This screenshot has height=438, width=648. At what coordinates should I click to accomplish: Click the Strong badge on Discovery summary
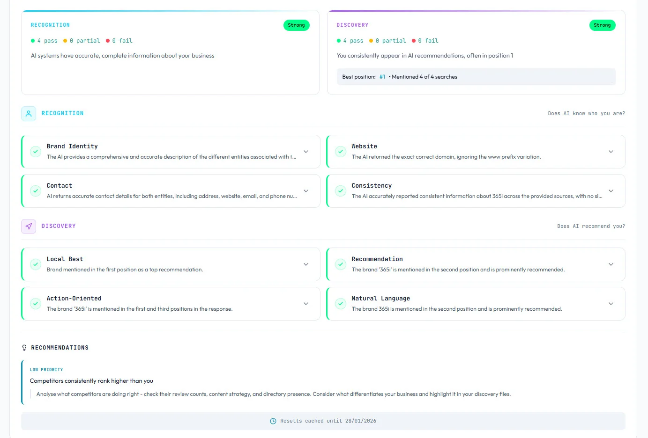click(x=602, y=25)
